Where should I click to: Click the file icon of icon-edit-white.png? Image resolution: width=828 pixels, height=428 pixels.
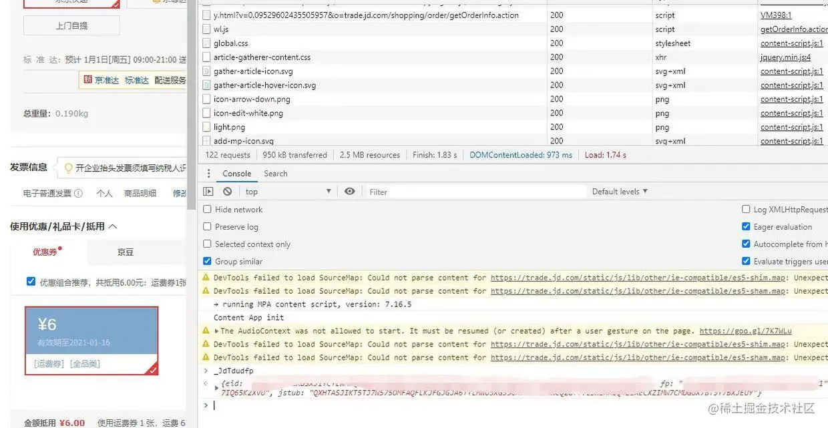(x=207, y=114)
